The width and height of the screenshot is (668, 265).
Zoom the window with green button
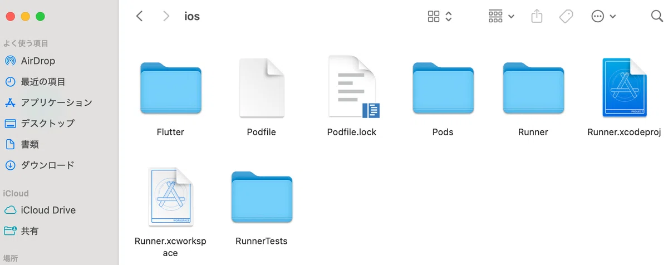41,16
